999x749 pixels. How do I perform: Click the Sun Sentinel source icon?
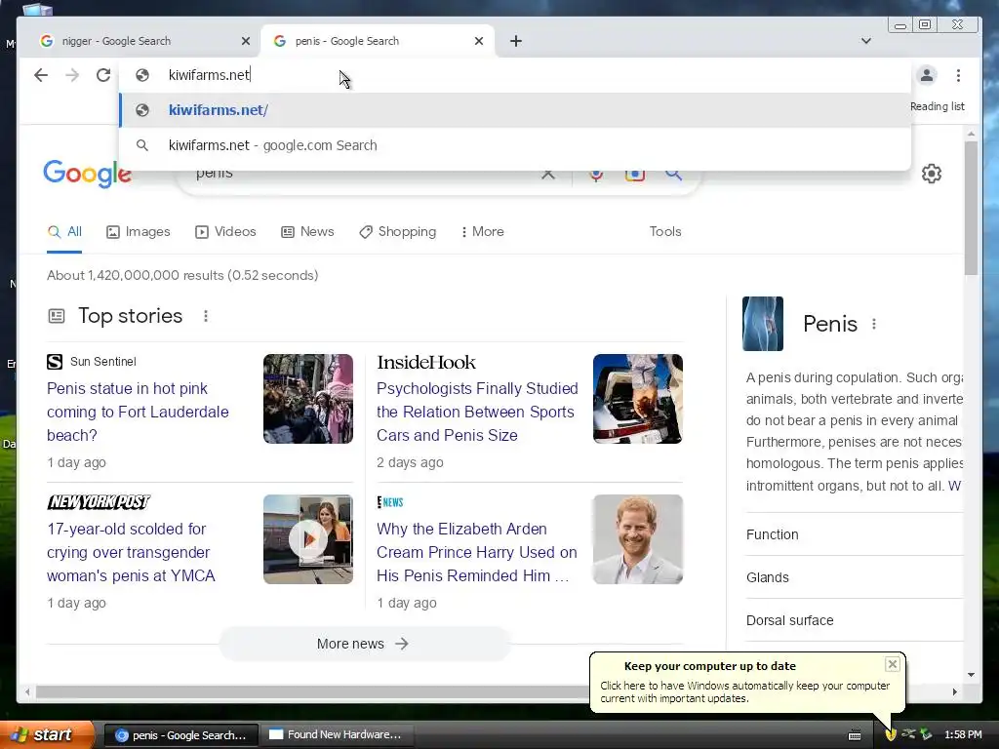[55, 362]
